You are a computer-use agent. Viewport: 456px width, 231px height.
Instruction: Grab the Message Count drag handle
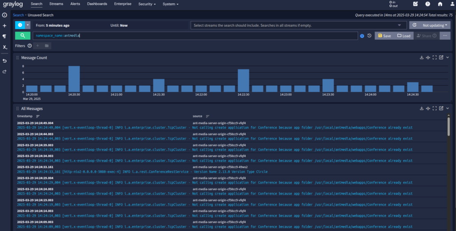tap(17, 58)
